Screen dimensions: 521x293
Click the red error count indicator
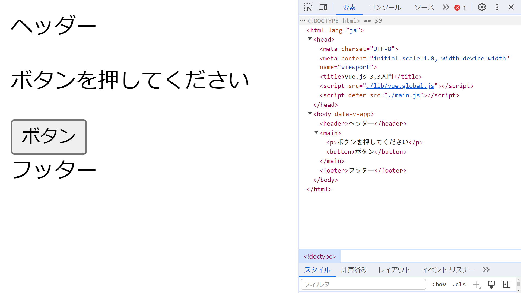pyautogui.click(x=460, y=8)
